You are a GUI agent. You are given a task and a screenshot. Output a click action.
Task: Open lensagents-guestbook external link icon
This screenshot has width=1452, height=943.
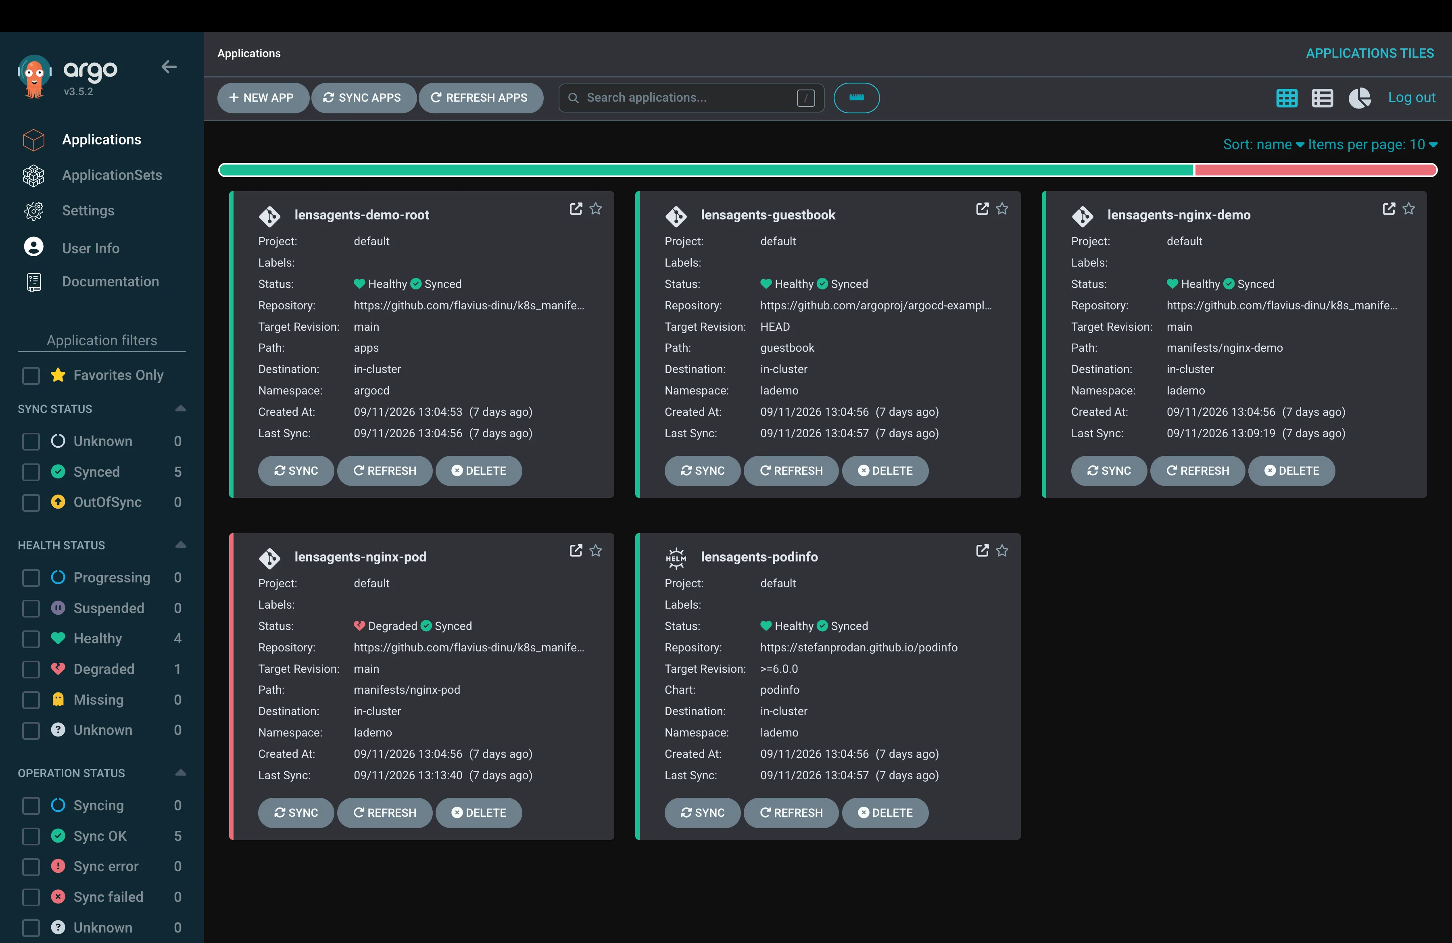tap(982, 209)
